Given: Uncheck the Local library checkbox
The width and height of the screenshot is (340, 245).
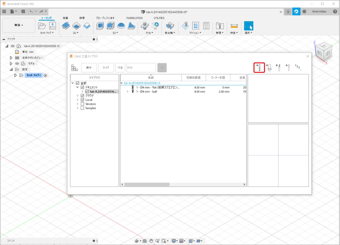Looking at the screenshot, I should tap(82, 100).
